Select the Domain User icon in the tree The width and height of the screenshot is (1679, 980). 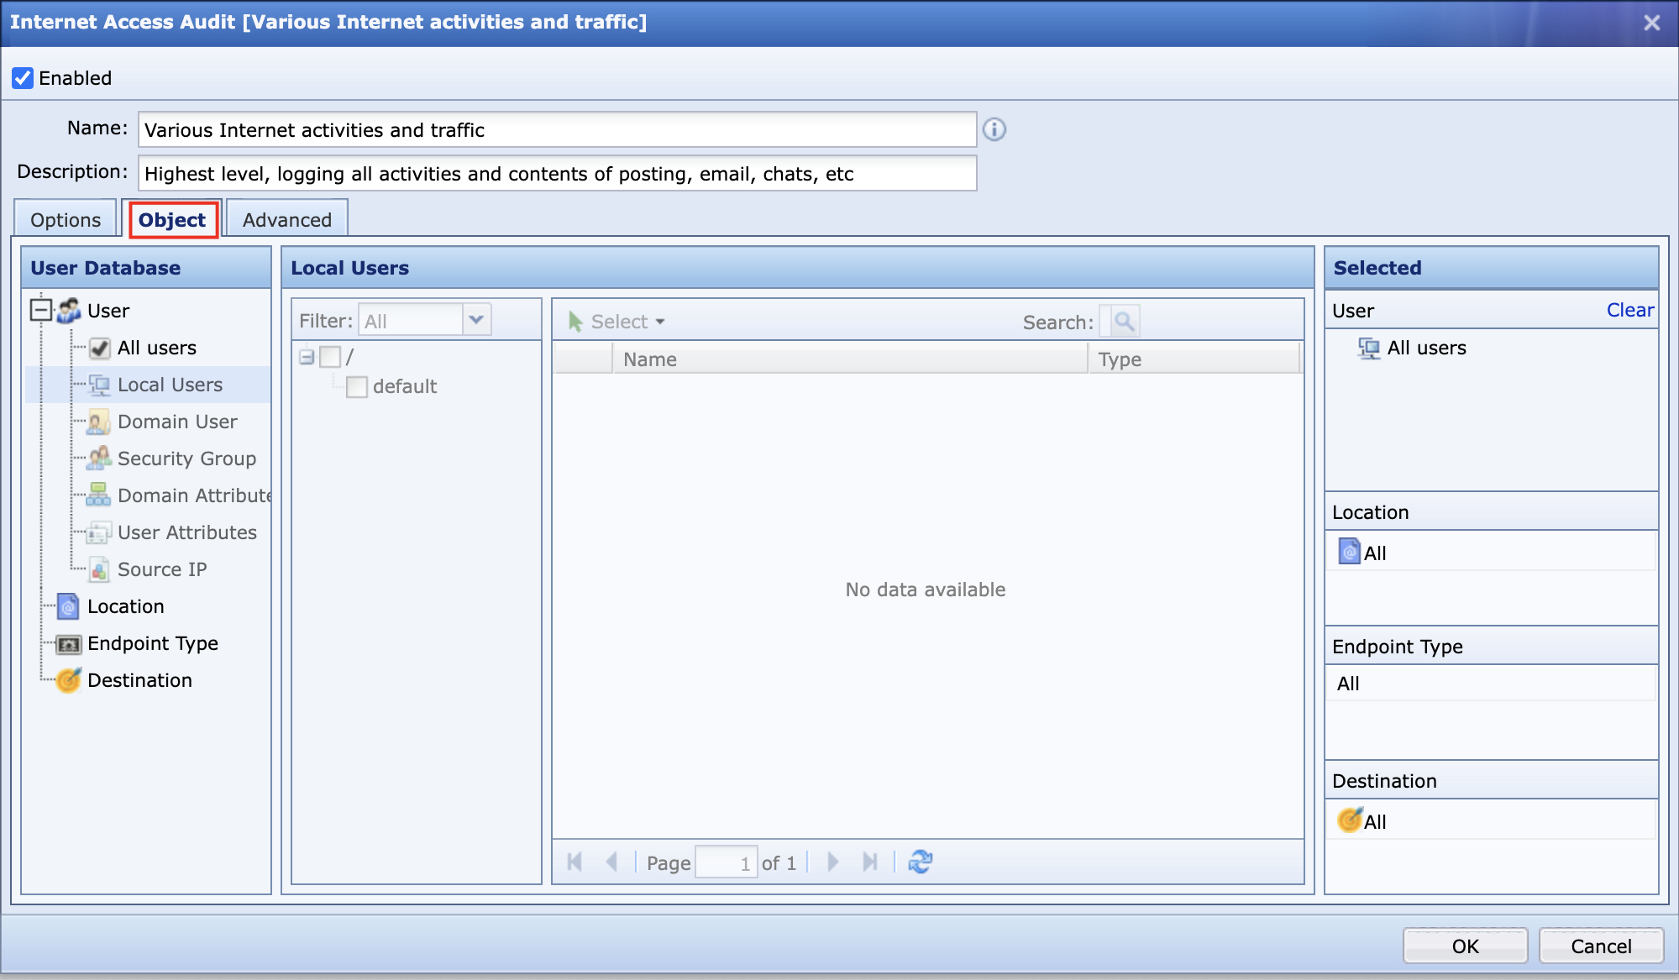pos(98,422)
